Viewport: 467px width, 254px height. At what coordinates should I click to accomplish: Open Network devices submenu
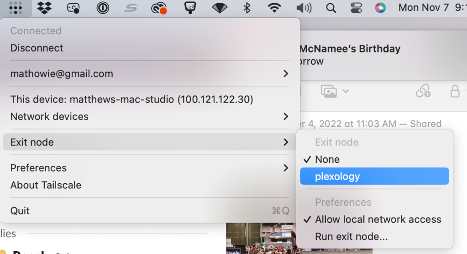(150, 116)
